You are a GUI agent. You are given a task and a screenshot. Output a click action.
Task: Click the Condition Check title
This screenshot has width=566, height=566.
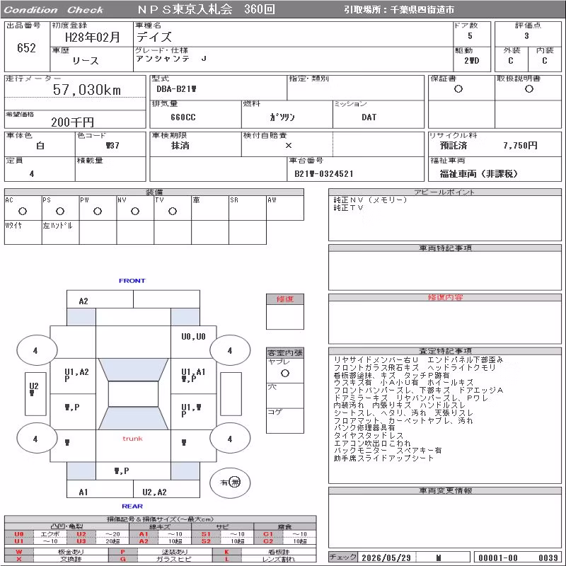(x=54, y=10)
